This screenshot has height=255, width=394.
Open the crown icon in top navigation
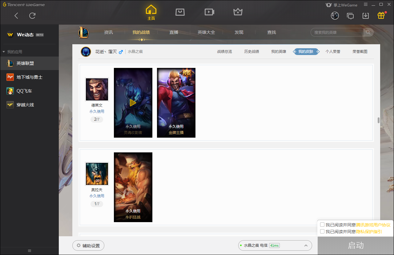click(x=238, y=12)
